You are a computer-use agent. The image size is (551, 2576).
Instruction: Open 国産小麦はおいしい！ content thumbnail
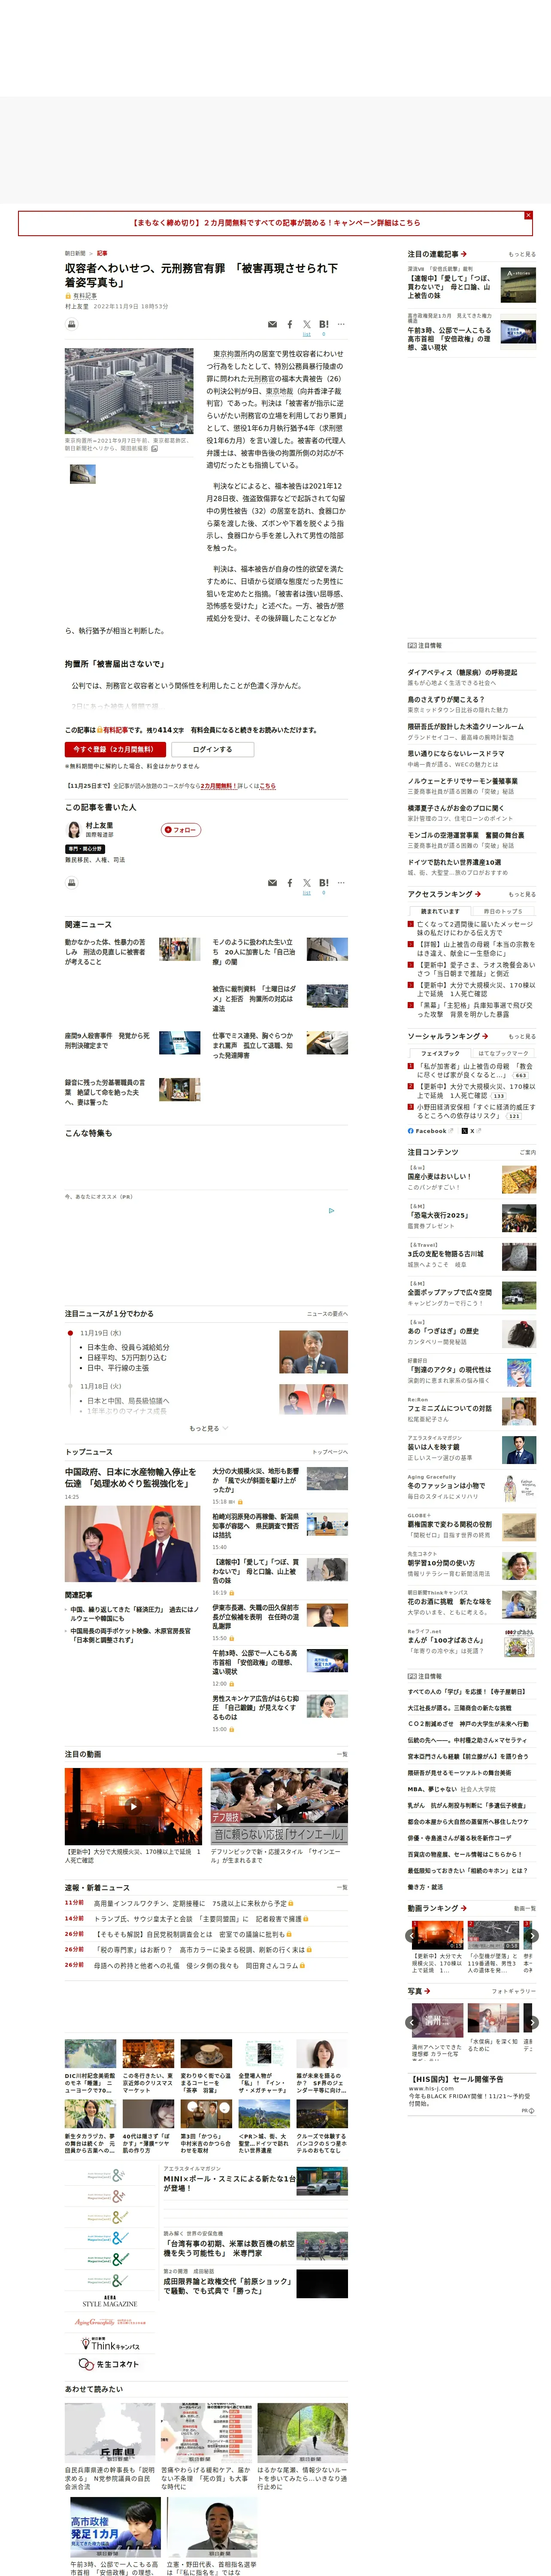tap(518, 1180)
